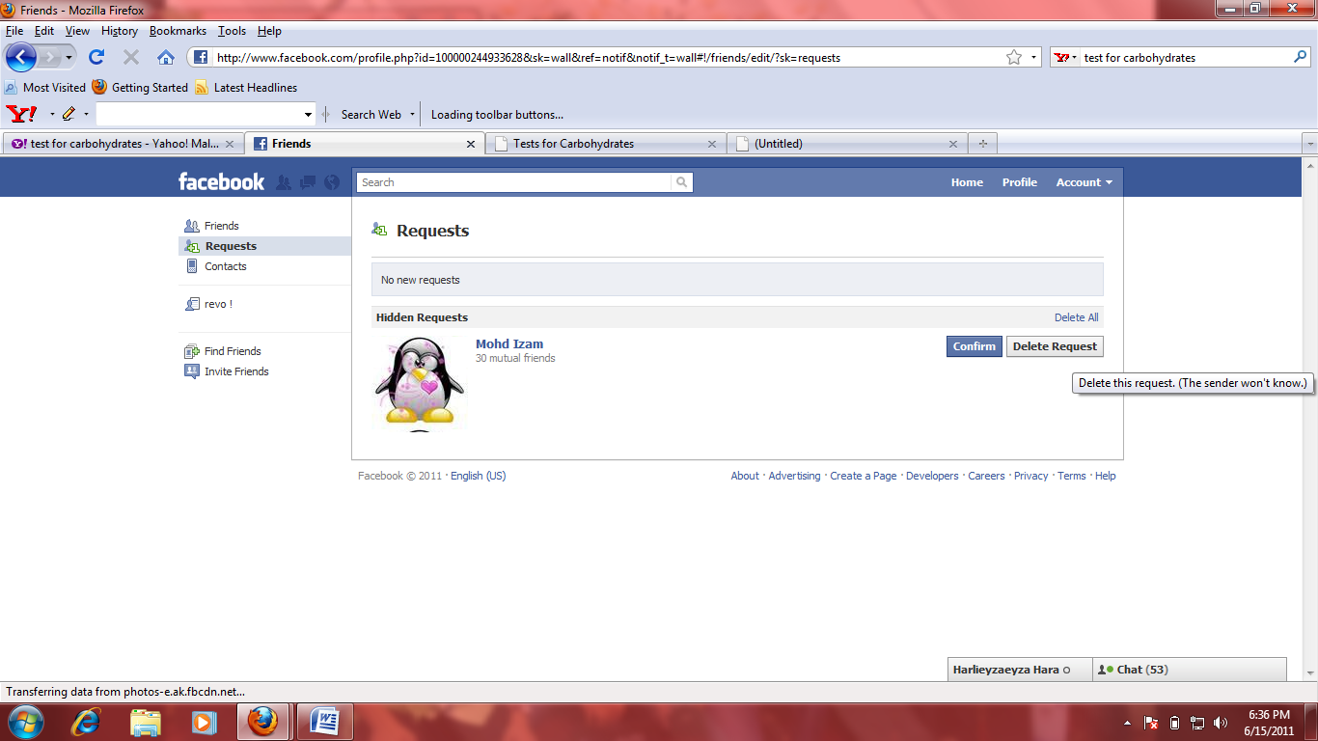Confirm Mohd Izam's friend request
The image size is (1318, 741).
975,346
